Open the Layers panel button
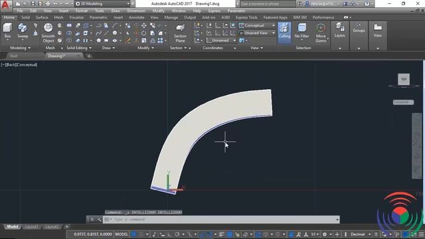This screenshot has height=239, width=425. 339,31
